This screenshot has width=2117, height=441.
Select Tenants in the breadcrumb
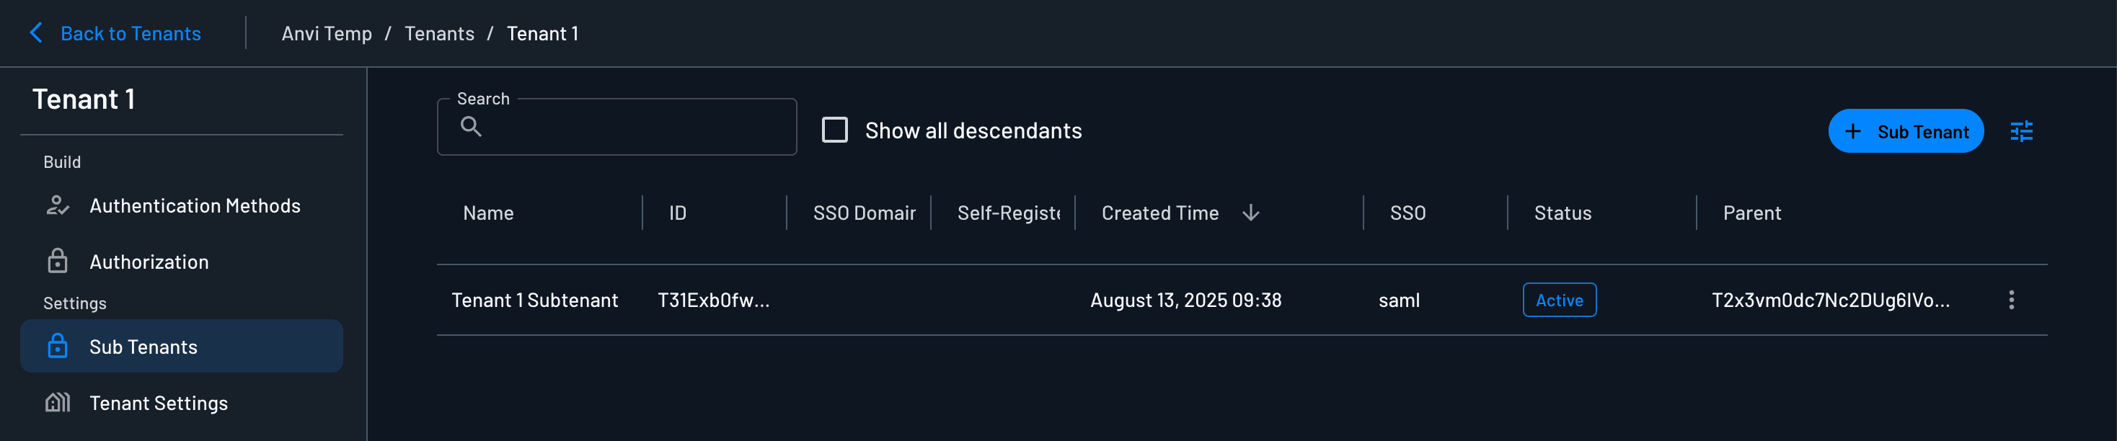pyautogui.click(x=440, y=33)
